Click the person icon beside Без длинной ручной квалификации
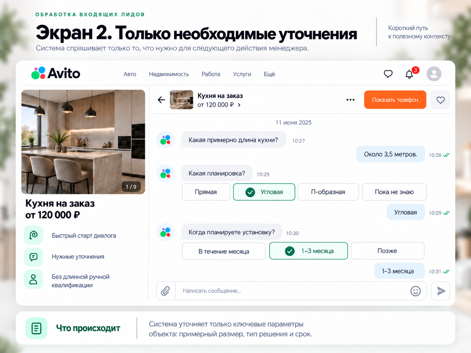Screen dimensions: 471x353 pyautogui.click(x=34, y=279)
